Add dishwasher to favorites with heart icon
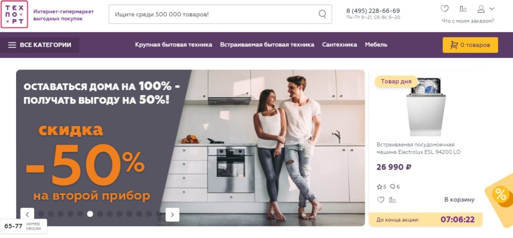The image size is (513, 238). click(381, 199)
